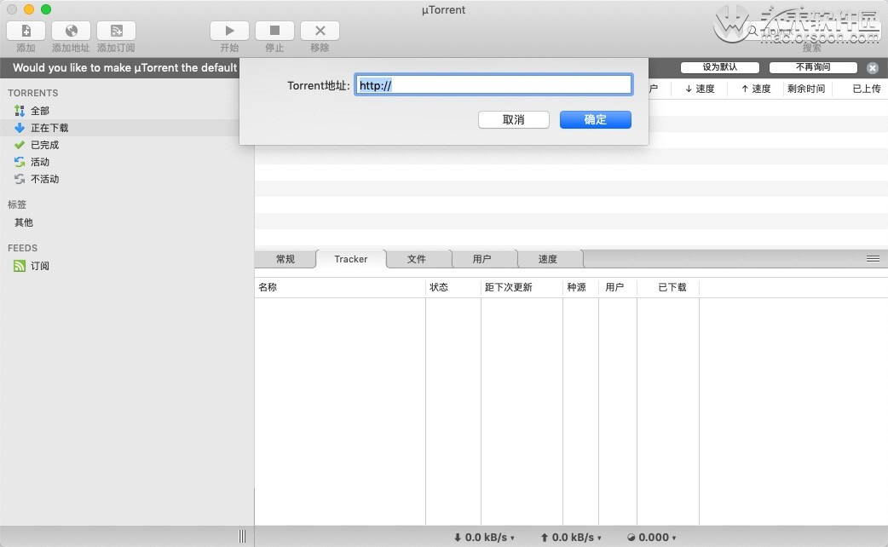Click the 开始 play toolbar button
The image size is (888, 547).
(x=229, y=31)
